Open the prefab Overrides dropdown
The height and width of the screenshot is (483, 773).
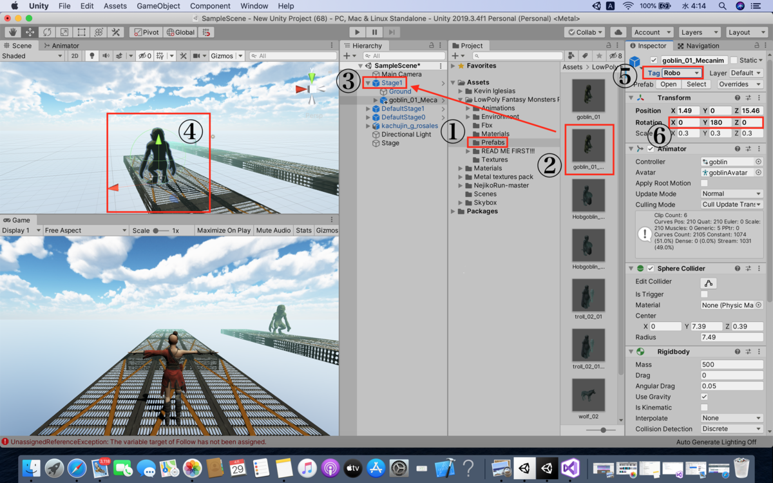(740, 84)
